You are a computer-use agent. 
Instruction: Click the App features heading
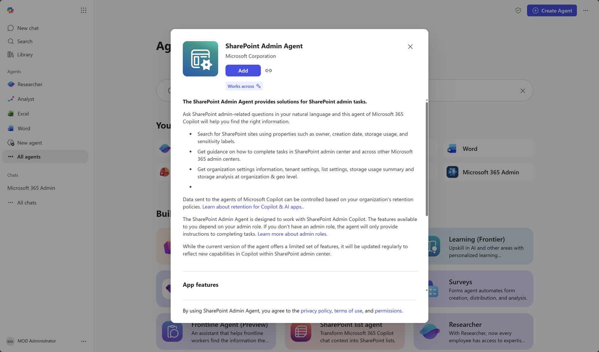[201, 285]
